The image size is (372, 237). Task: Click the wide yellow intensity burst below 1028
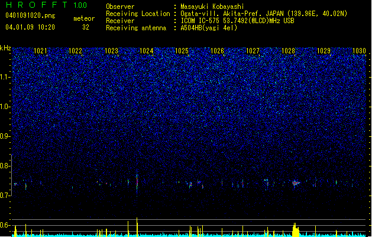296,230
